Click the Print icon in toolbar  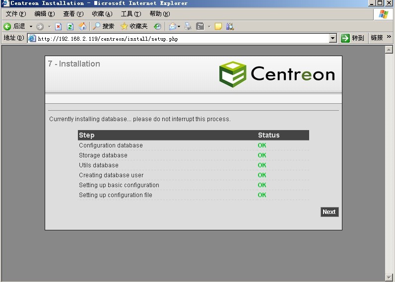click(x=188, y=26)
